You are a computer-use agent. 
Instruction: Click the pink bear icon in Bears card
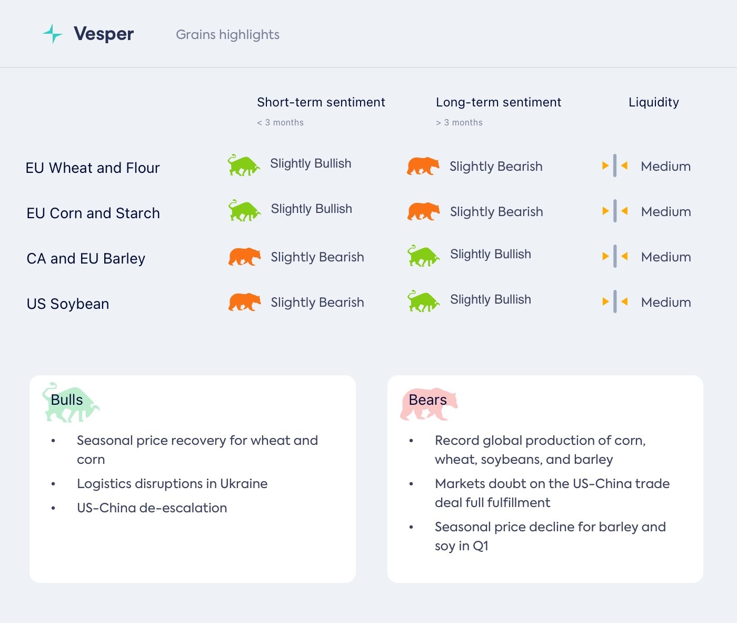[x=429, y=404]
